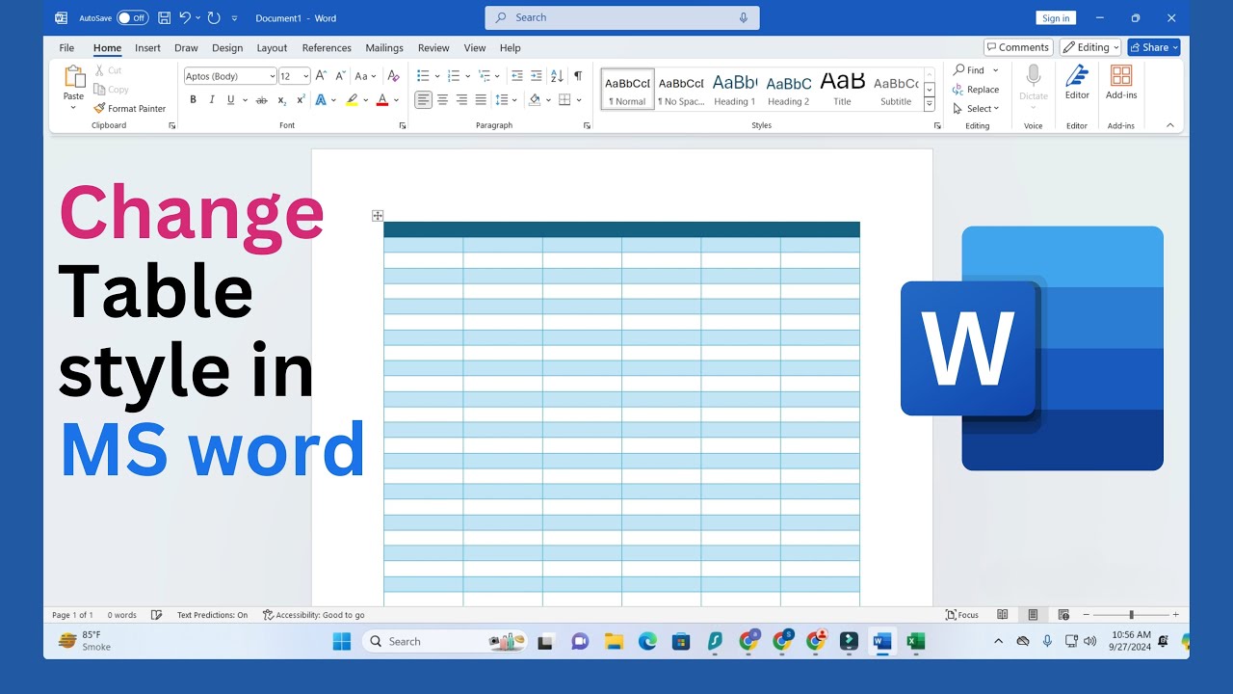Click the Save icon in title bar
This screenshot has width=1233, height=694.
[x=164, y=17]
